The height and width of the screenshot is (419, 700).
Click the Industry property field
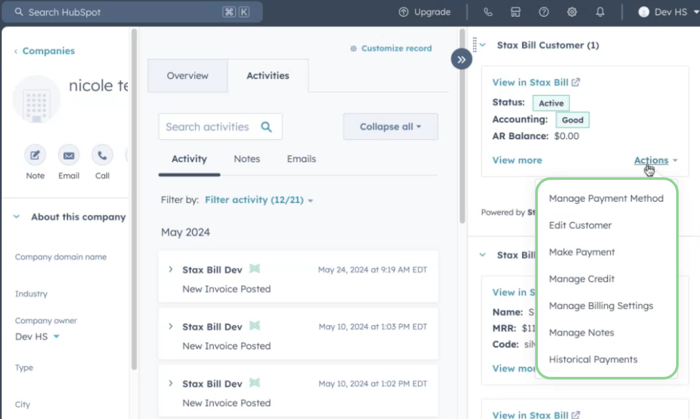point(31,294)
